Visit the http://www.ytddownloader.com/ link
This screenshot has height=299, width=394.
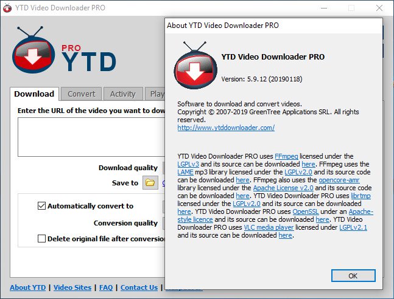coord(226,128)
